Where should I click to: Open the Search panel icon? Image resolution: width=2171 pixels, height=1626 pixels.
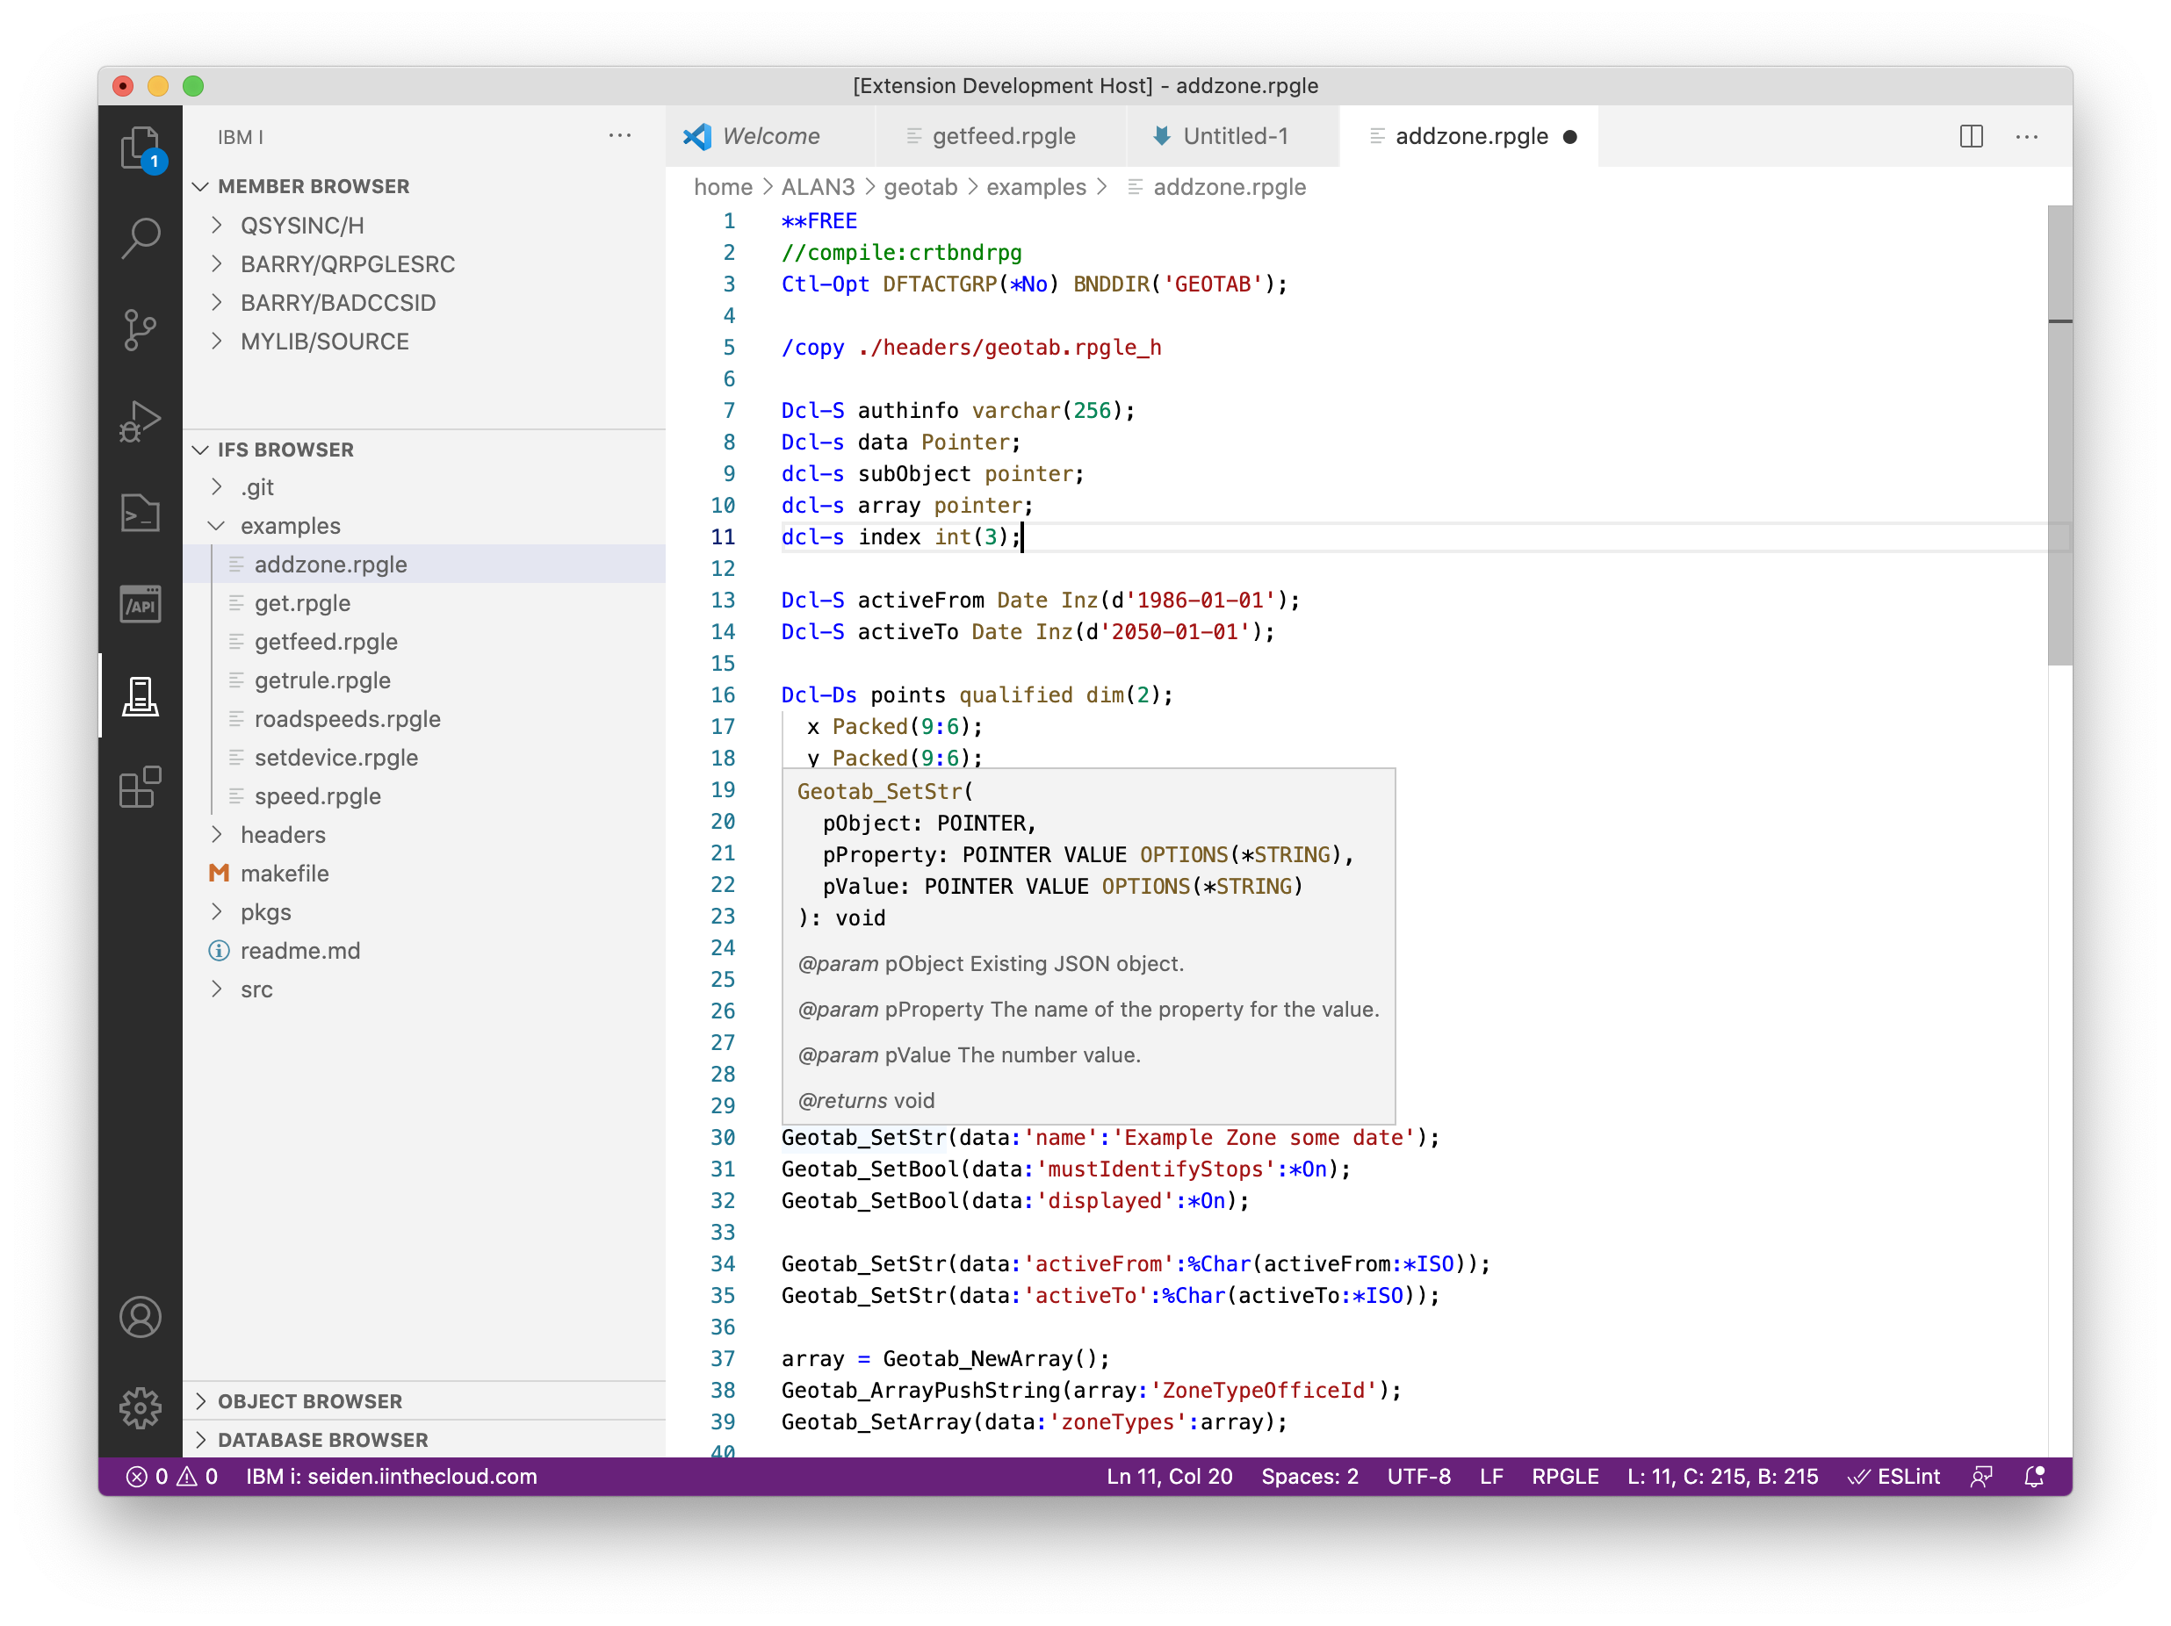pos(141,236)
